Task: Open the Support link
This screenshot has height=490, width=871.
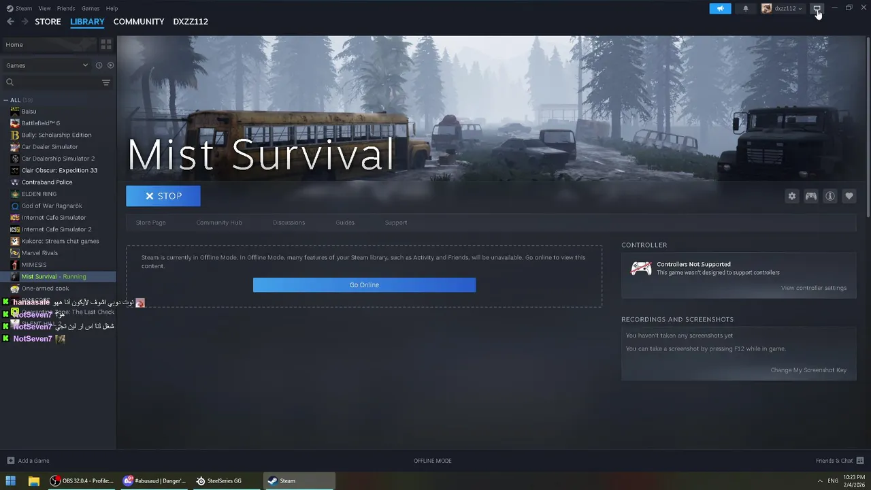Action: point(396,223)
